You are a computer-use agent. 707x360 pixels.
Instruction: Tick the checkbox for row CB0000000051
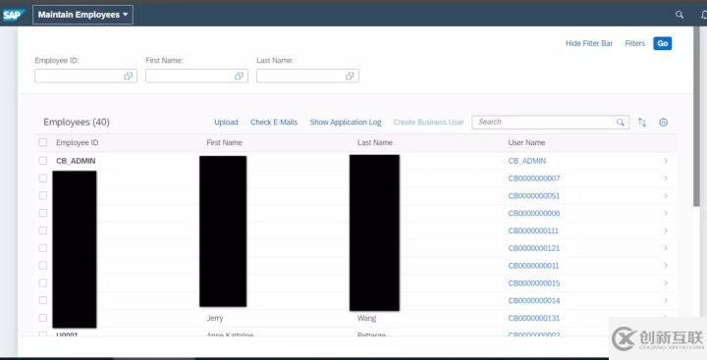43,195
